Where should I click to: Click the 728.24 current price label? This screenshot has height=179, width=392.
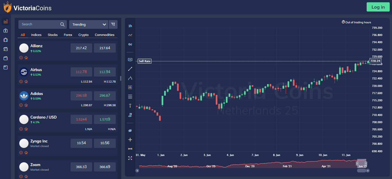[375, 61]
